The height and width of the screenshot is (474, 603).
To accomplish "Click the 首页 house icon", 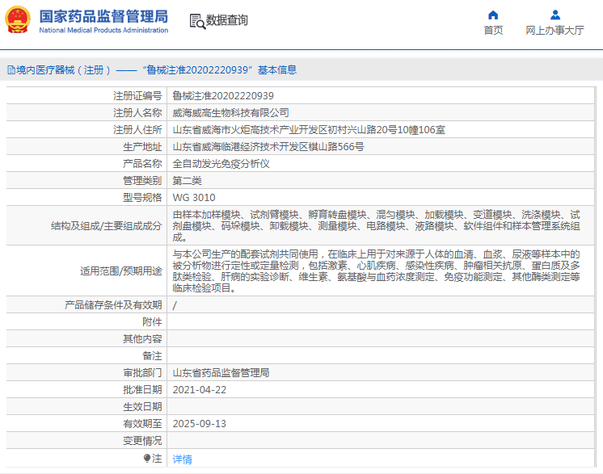I will (x=493, y=15).
